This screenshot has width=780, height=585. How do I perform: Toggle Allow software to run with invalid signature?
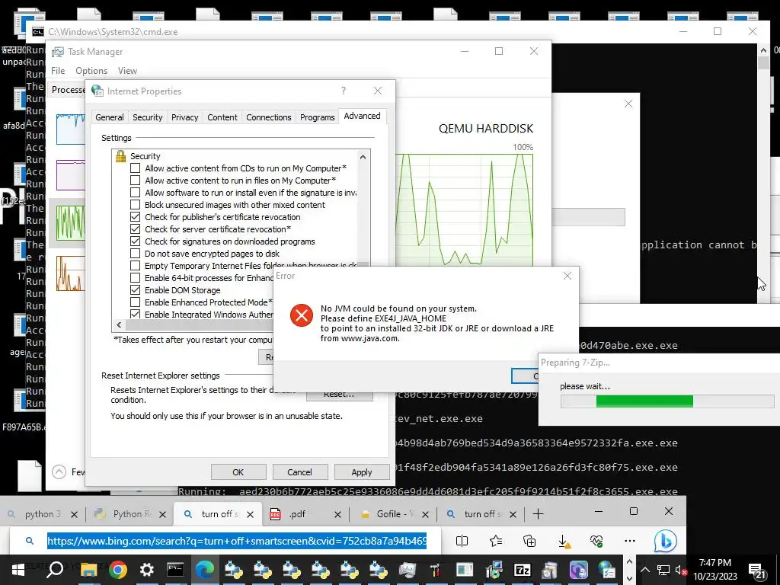coord(135,193)
